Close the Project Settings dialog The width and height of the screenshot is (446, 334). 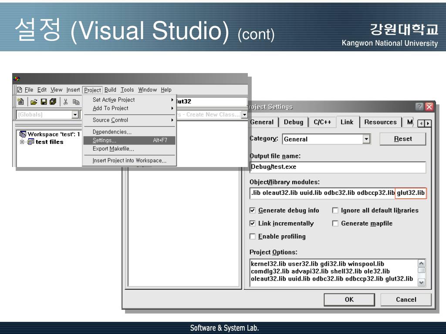[x=429, y=107]
